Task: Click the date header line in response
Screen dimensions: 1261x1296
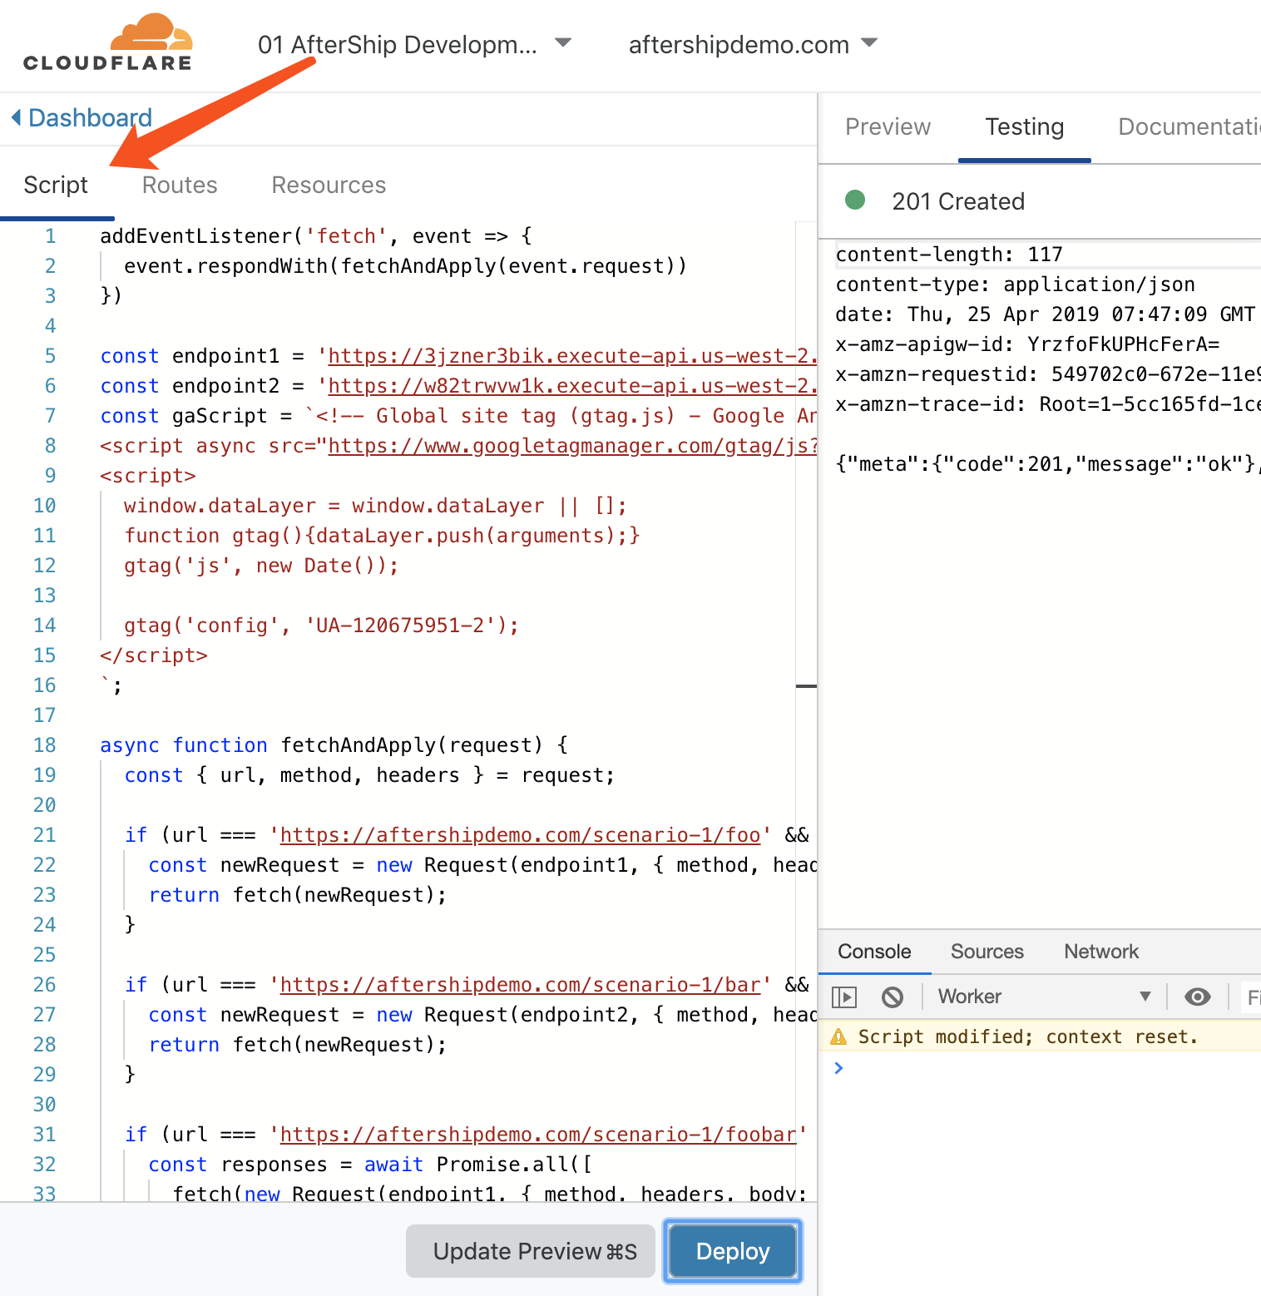Action: pos(1045,314)
